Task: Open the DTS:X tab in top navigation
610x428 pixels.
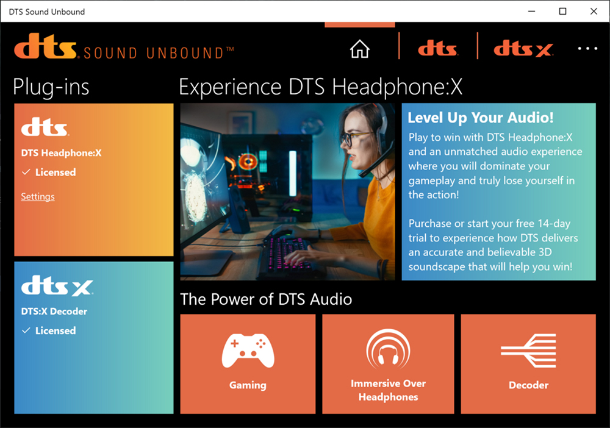Action: tap(523, 49)
